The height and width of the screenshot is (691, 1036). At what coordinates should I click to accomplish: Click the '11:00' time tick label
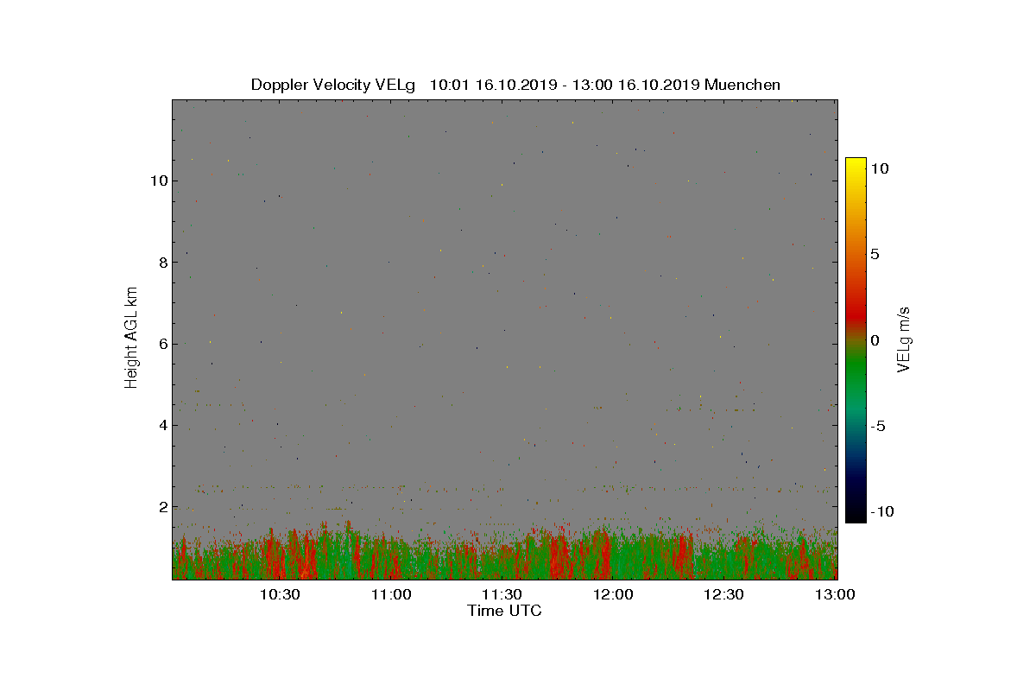click(391, 594)
